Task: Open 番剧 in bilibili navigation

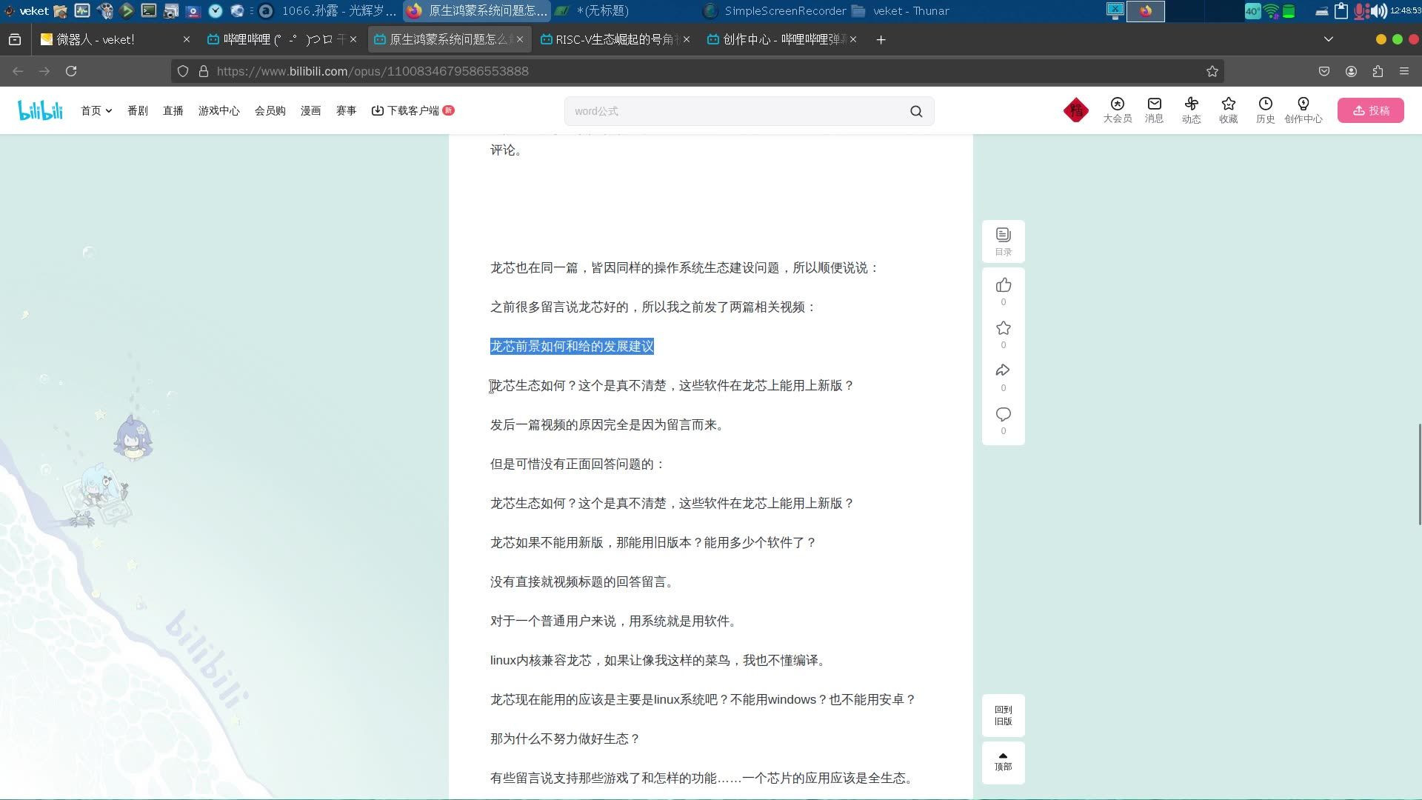Action: 137,110
